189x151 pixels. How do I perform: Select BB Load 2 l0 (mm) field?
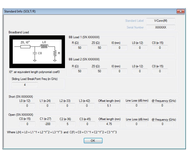pos(119,71)
